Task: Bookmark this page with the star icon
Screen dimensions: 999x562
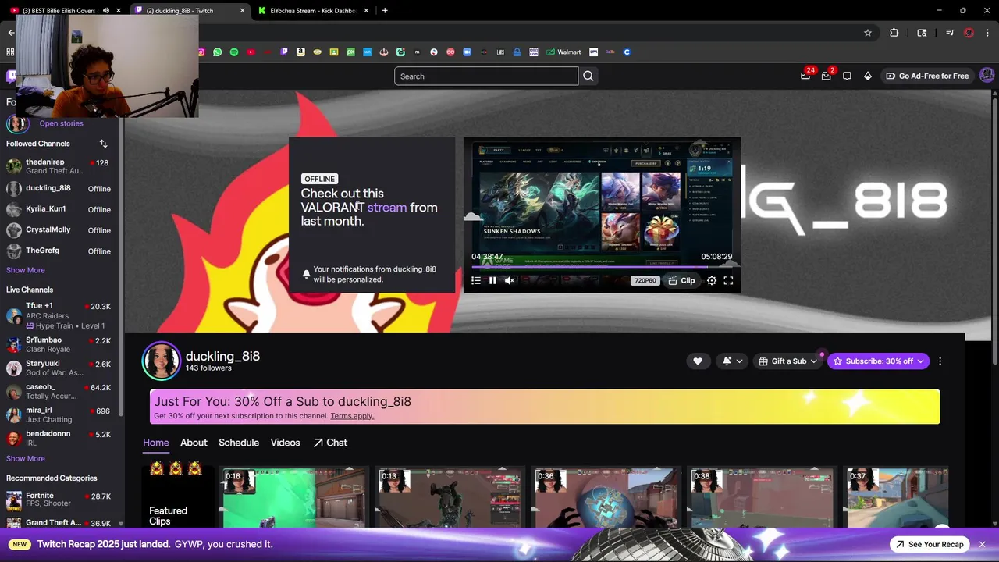Action: 867,33
